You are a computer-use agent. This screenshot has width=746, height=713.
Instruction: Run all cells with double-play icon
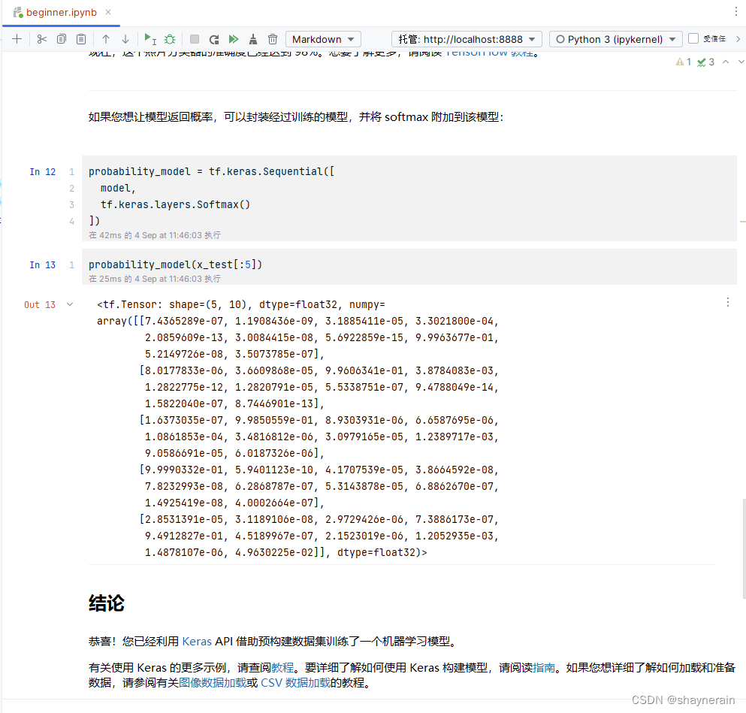pos(233,39)
